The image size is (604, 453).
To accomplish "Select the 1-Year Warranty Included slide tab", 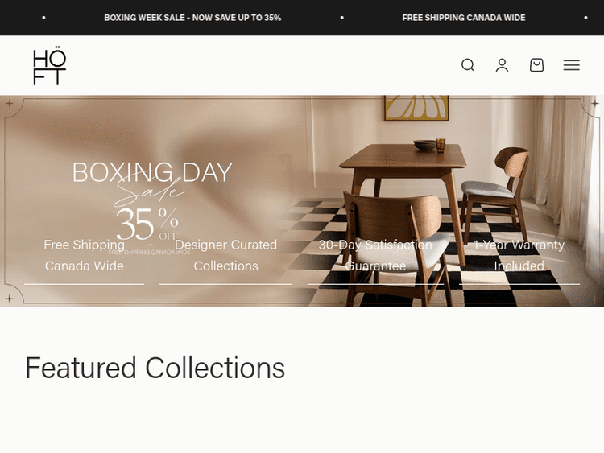I will 519,255.
